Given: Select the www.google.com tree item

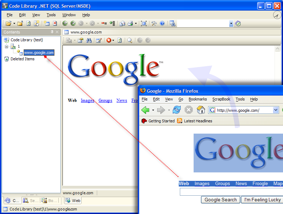Looking at the screenshot, I should [39, 53].
